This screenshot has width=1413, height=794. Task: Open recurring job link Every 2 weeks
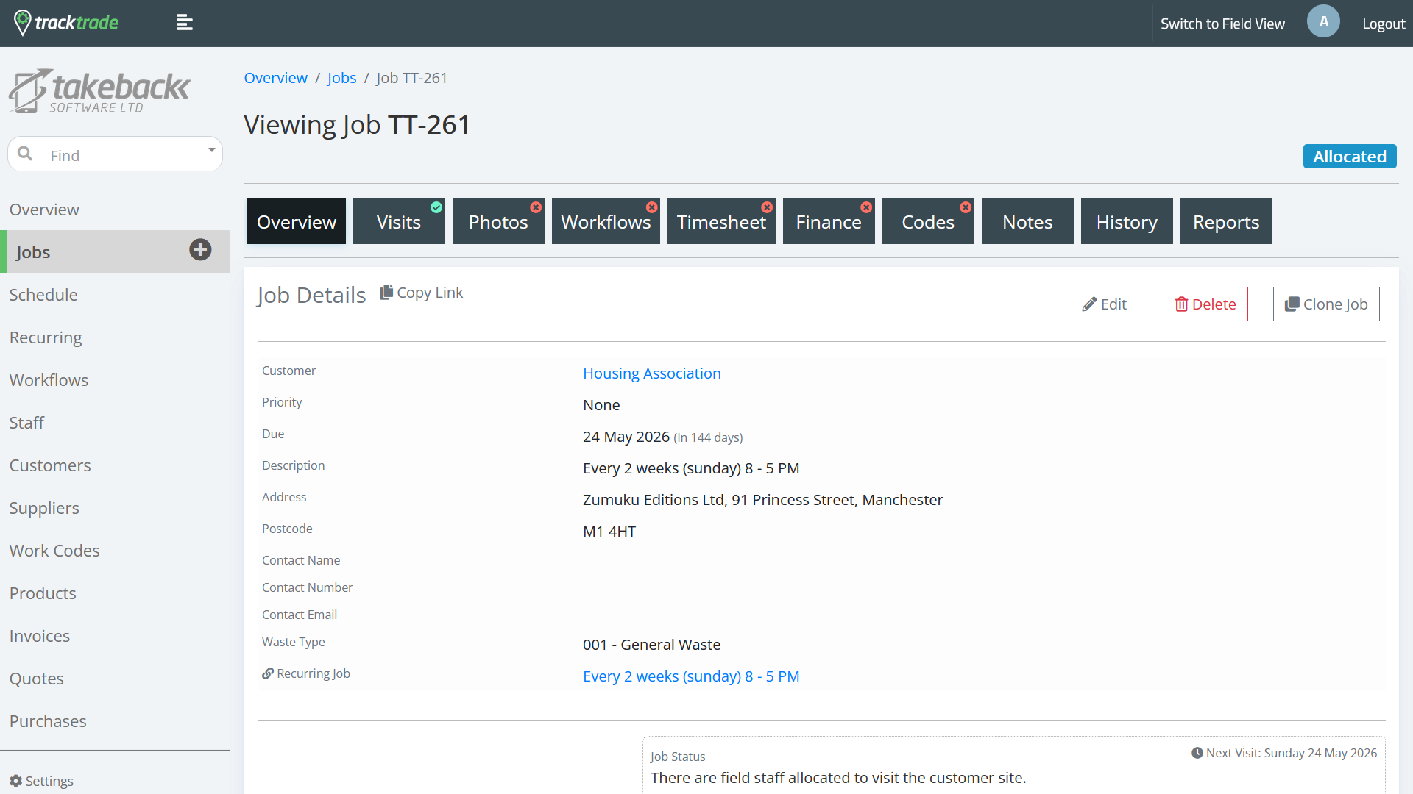(690, 676)
